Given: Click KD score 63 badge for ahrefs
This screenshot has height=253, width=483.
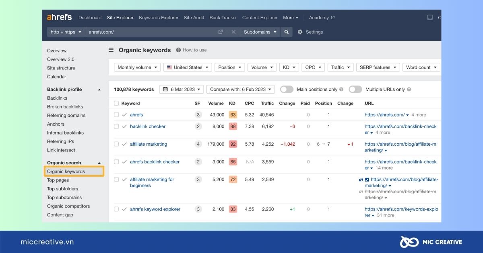Looking at the screenshot, I should click(233, 115).
